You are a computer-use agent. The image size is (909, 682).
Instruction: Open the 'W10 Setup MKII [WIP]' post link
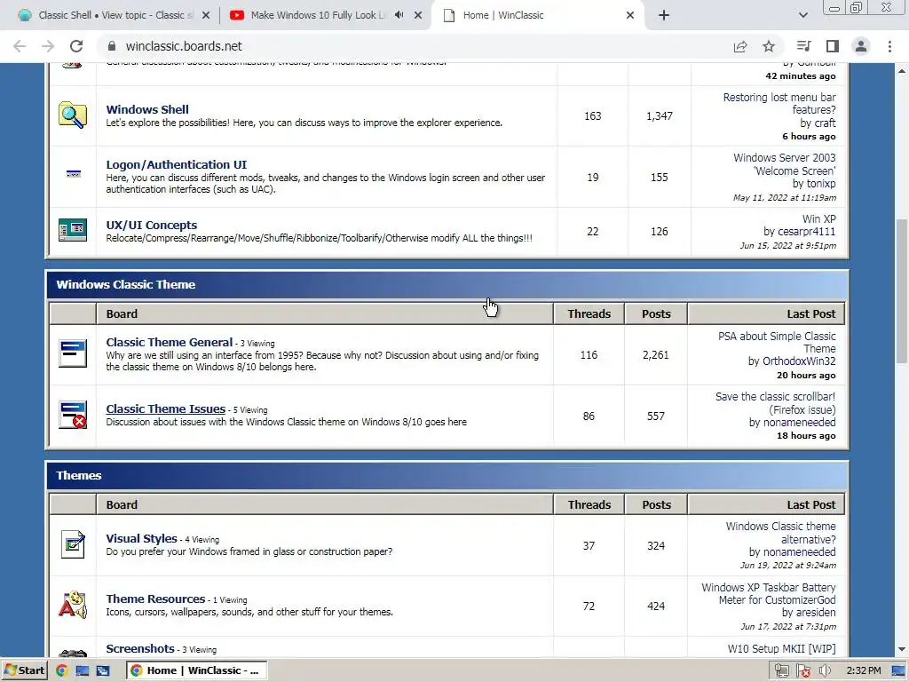pos(781,648)
